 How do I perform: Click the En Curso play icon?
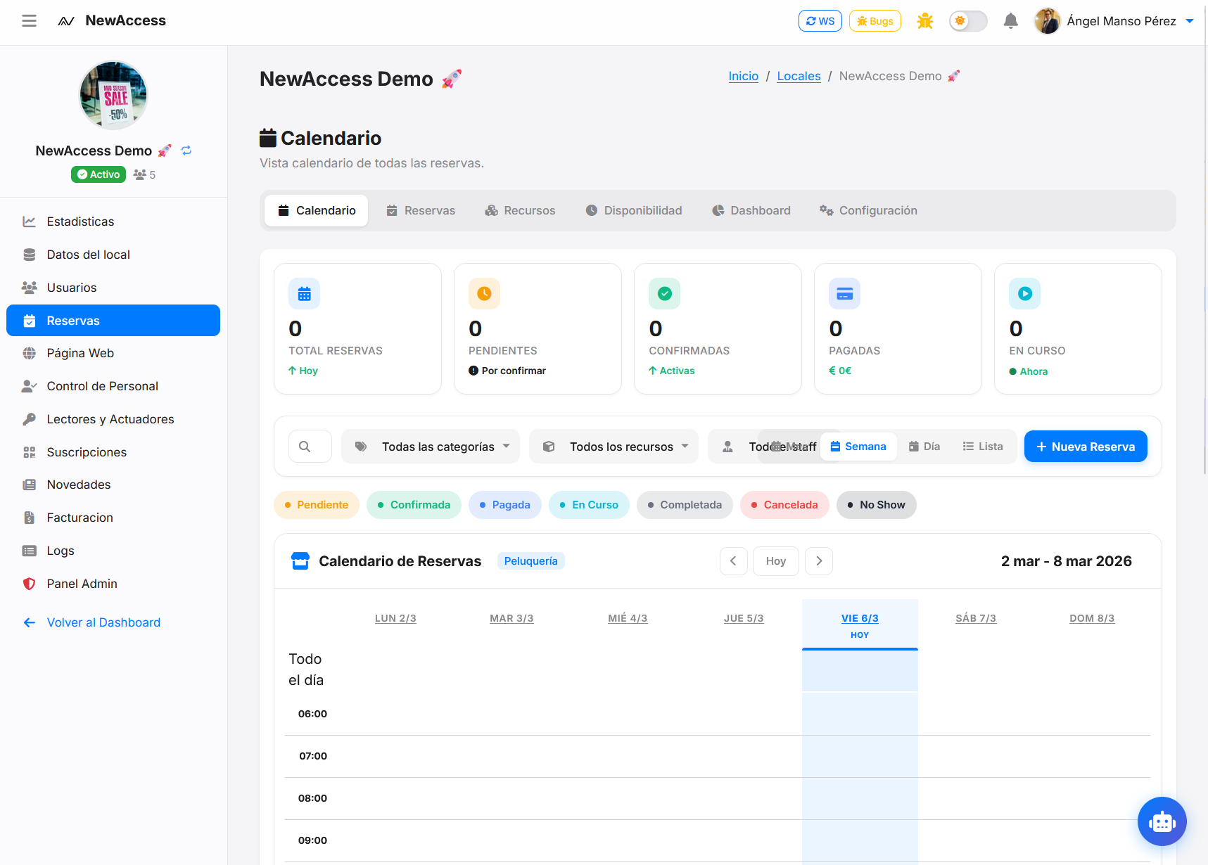tap(1024, 294)
